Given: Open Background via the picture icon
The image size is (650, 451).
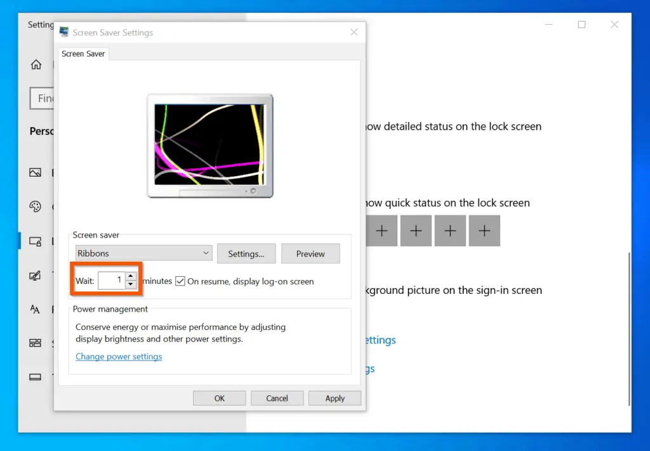Looking at the screenshot, I should click(x=36, y=172).
